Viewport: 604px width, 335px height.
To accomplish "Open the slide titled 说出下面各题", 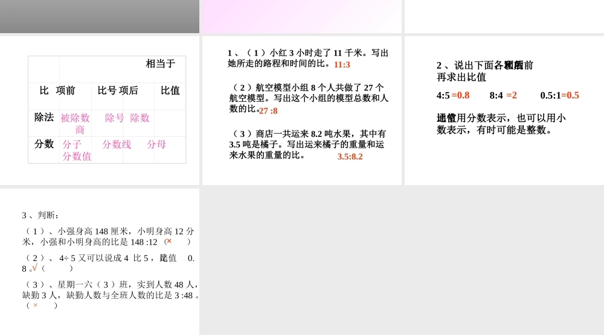I will 504,110.
